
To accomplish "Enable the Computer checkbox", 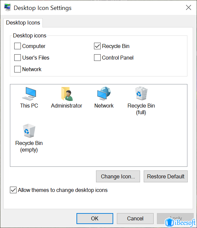I will (18, 46).
